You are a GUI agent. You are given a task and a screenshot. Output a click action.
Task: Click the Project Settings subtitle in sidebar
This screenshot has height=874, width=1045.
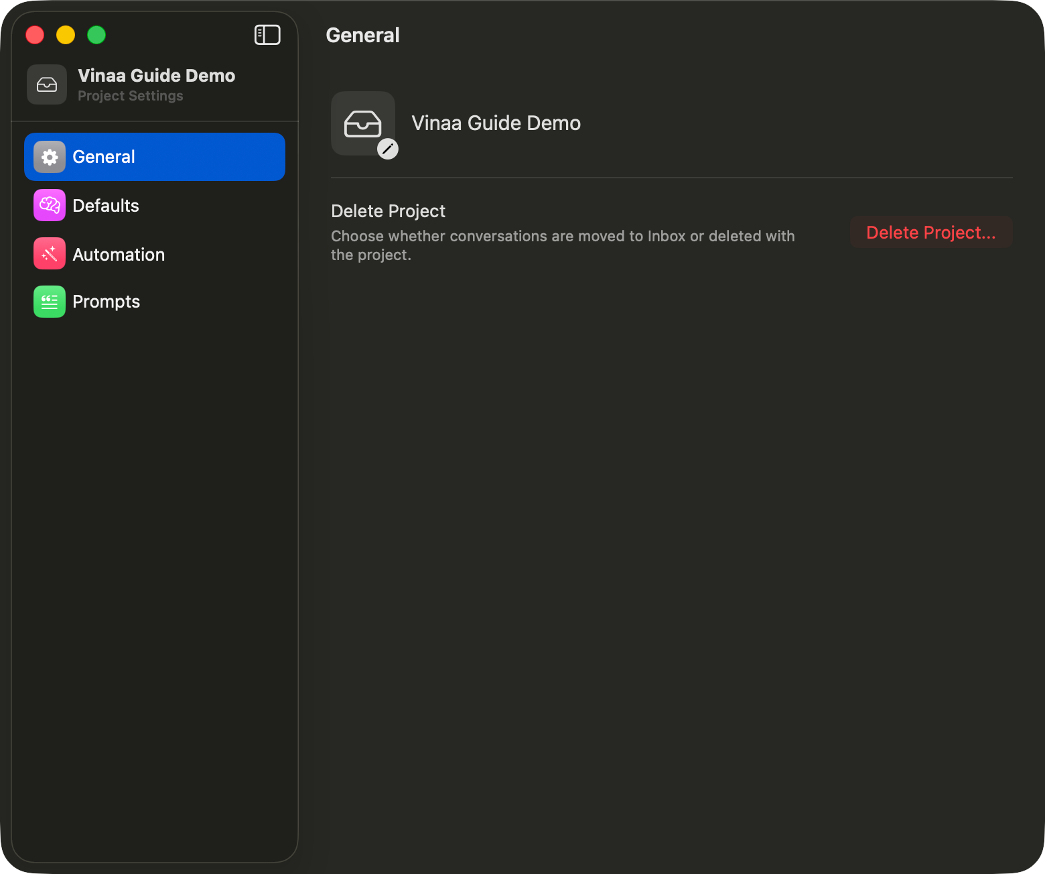pos(131,96)
